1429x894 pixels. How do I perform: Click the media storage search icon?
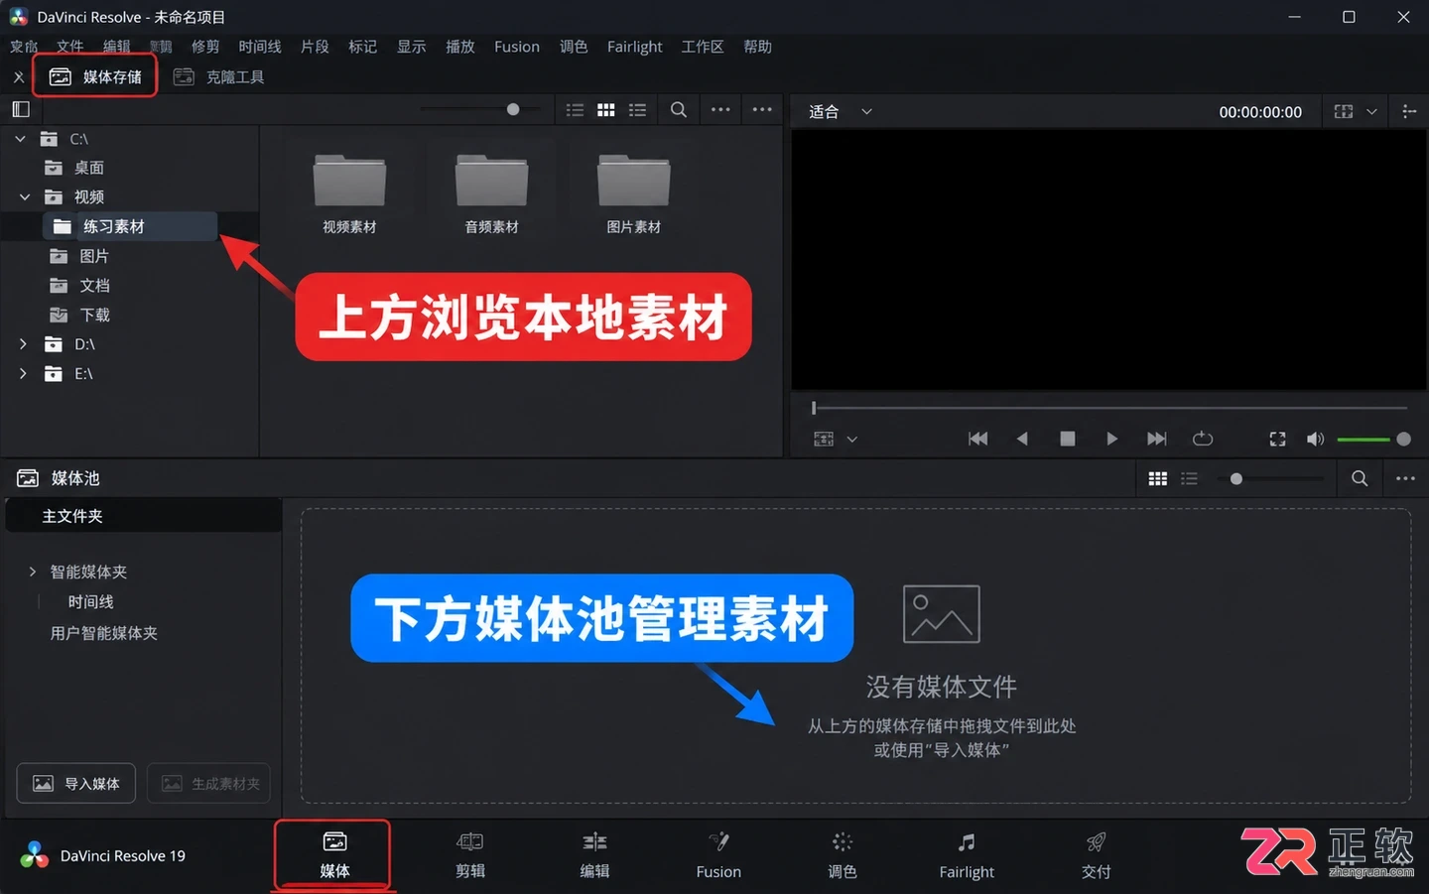[679, 110]
